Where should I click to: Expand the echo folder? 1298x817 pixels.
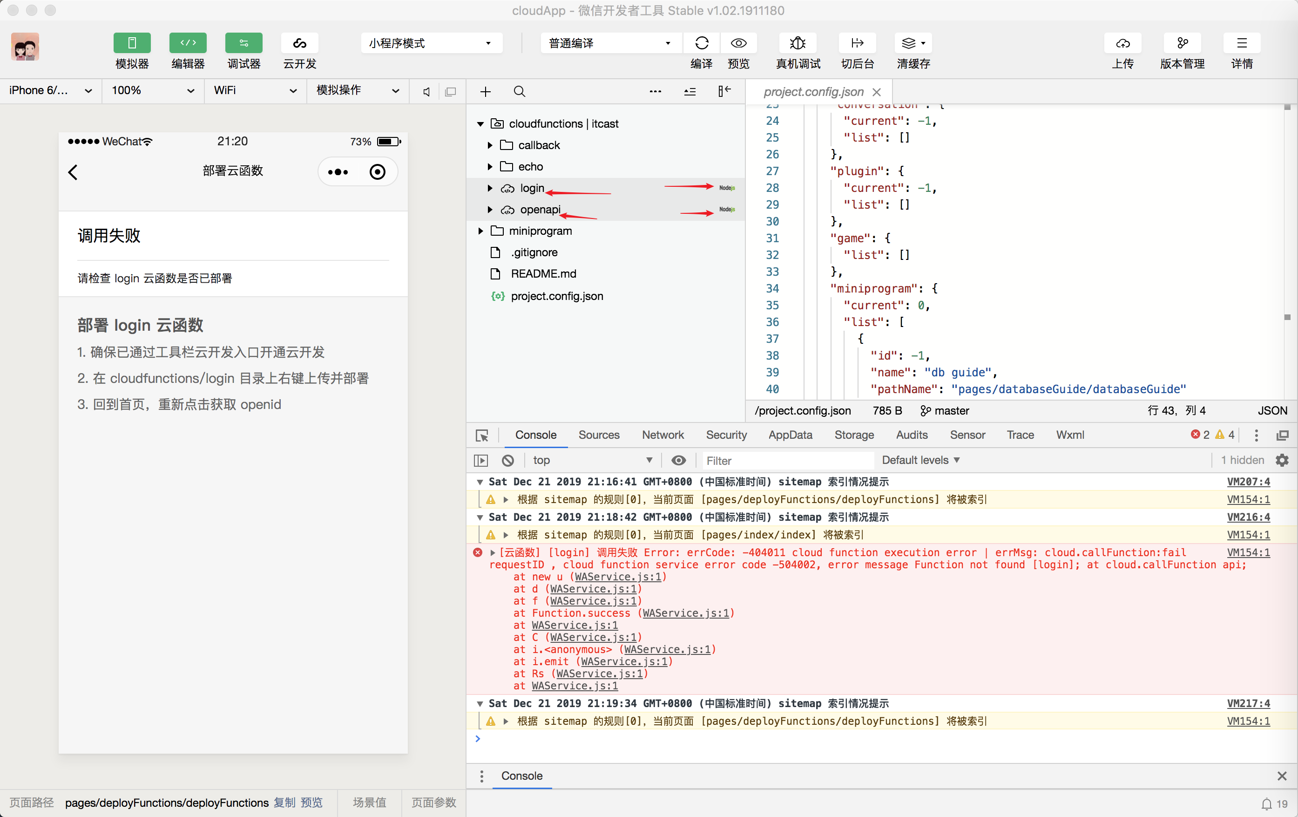coord(489,167)
